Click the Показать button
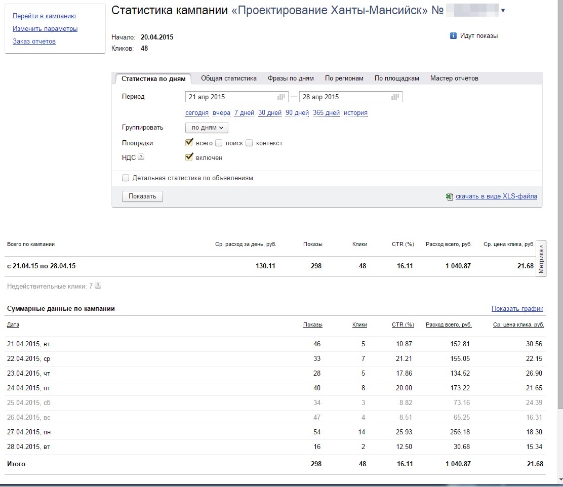This screenshot has height=487, width=563. 142,196
